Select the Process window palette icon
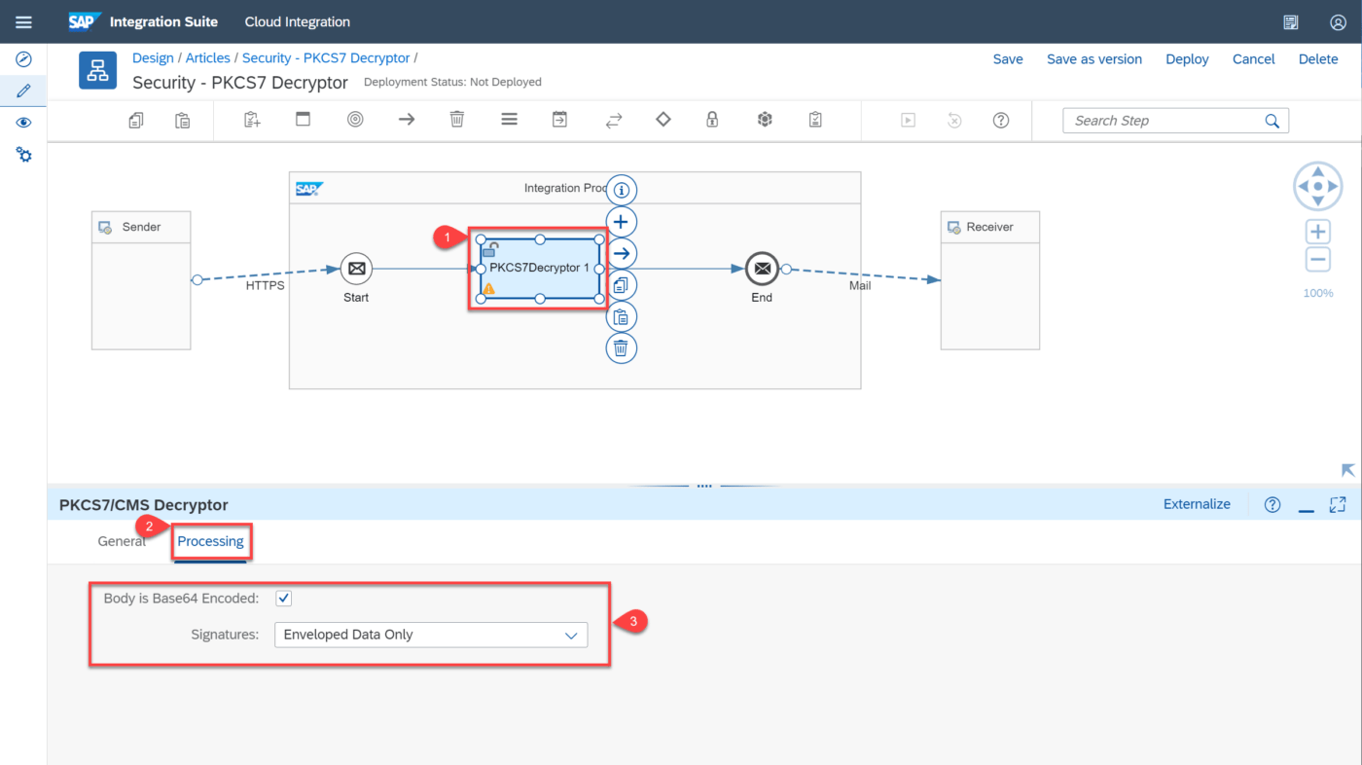 [x=303, y=120]
